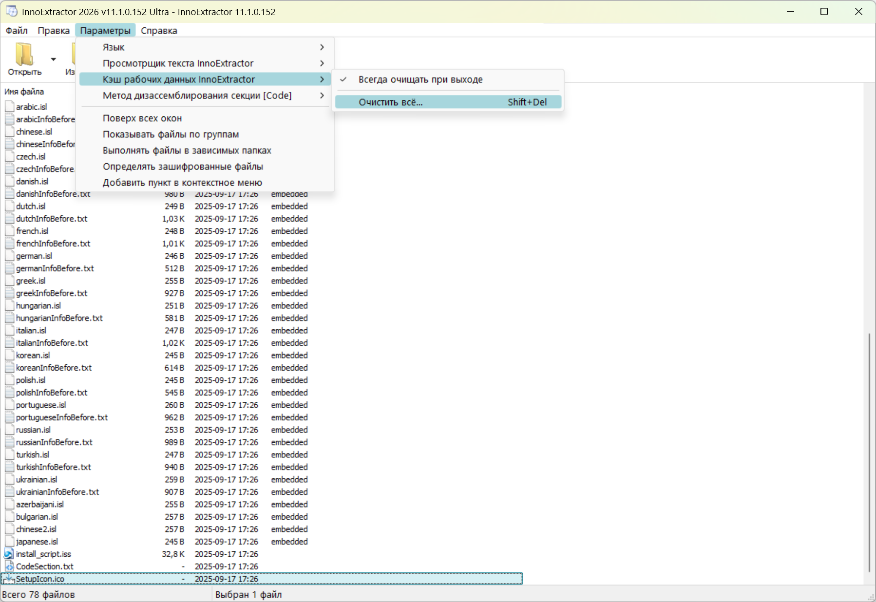Click the hungarian.isl file icon

pos(9,305)
